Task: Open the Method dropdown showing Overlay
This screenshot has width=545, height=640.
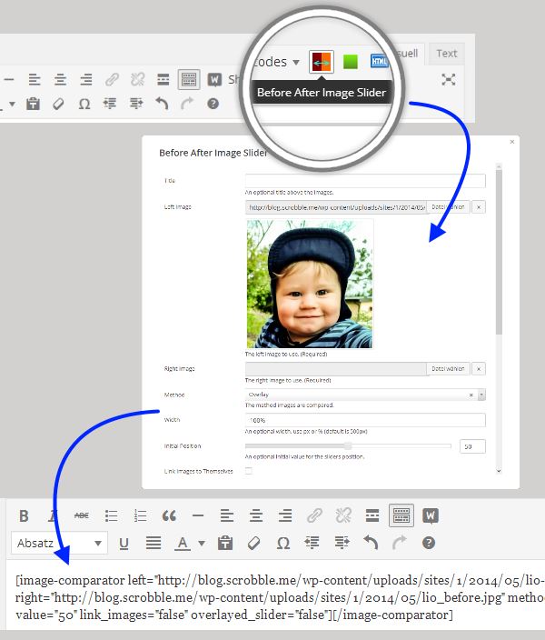Action: point(365,395)
